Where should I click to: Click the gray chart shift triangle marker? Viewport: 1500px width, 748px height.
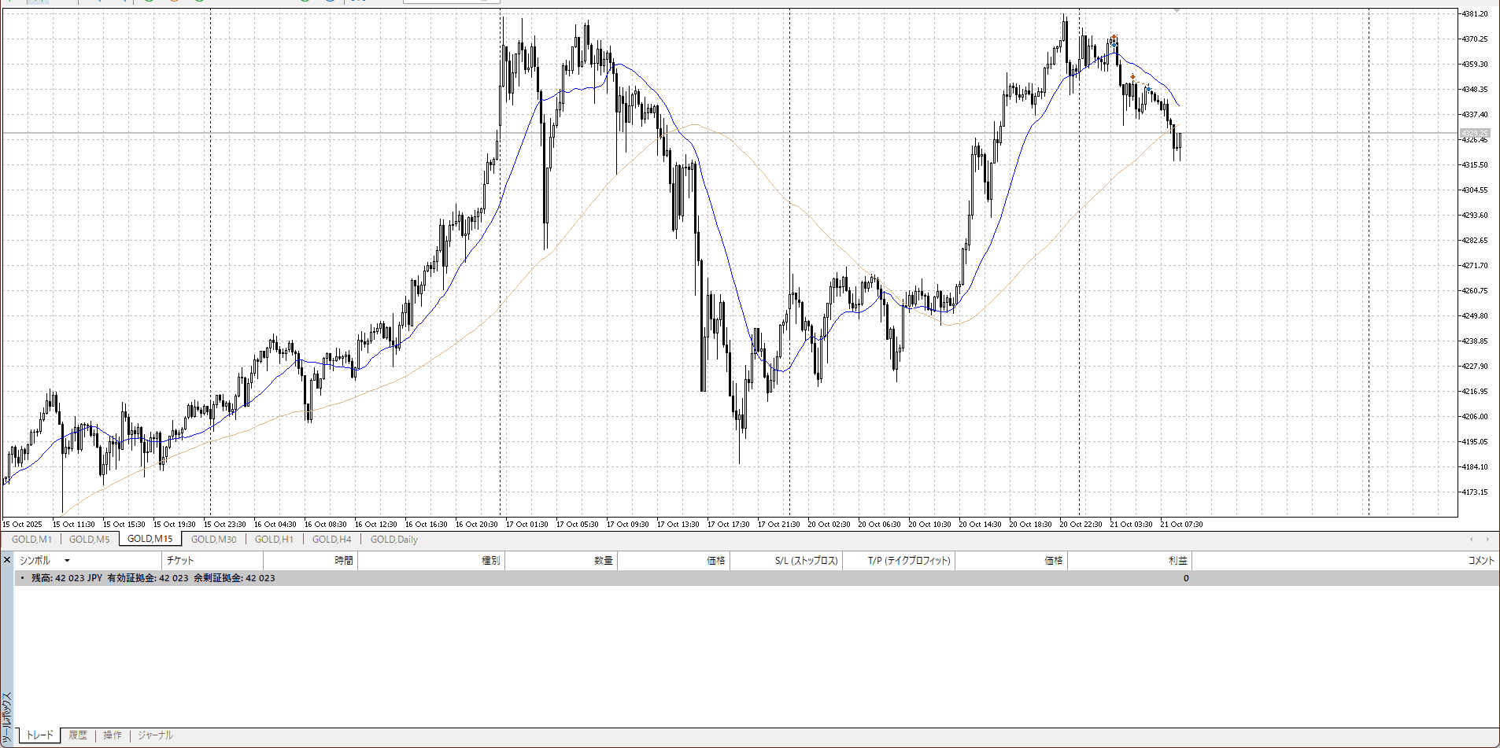coord(1177,11)
